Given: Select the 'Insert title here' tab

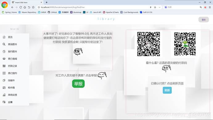Looking at the screenshot, I should (27, 2).
